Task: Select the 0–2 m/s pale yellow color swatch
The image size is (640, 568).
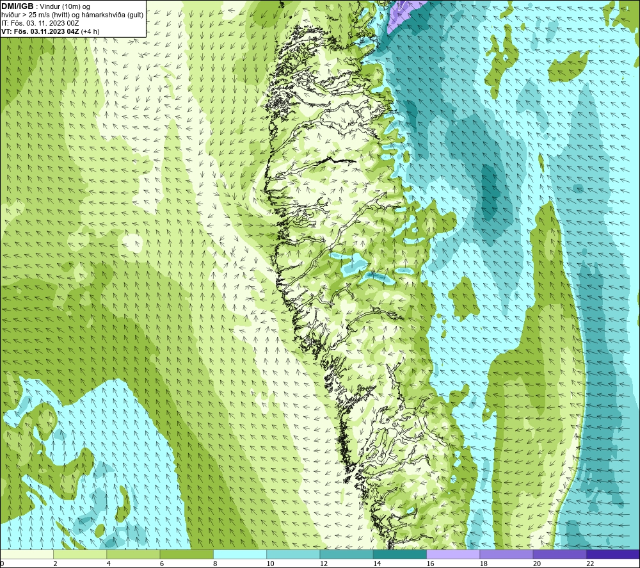Action: 26,554
